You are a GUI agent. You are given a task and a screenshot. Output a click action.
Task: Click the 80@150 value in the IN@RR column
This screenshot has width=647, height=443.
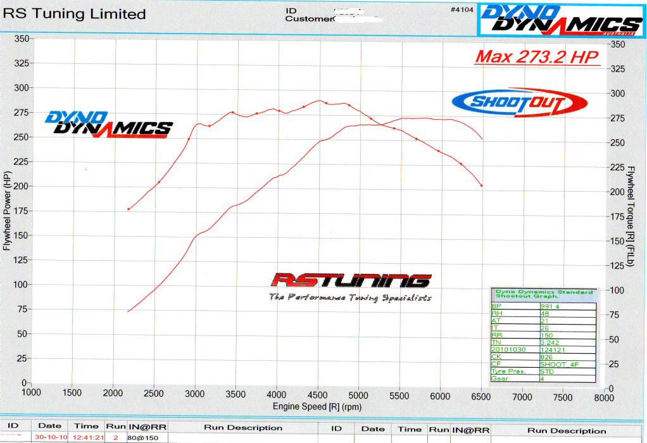tap(138, 437)
